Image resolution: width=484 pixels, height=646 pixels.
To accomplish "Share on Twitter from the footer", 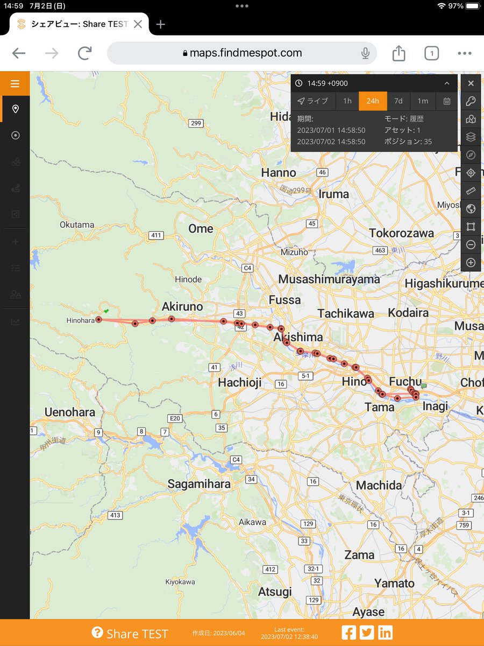I will point(367,632).
